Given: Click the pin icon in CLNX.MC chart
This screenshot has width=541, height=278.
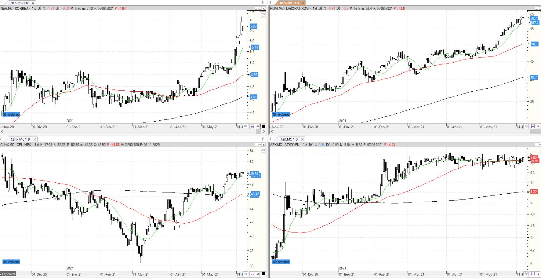Looking at the screenshot, I should point(257,274).
